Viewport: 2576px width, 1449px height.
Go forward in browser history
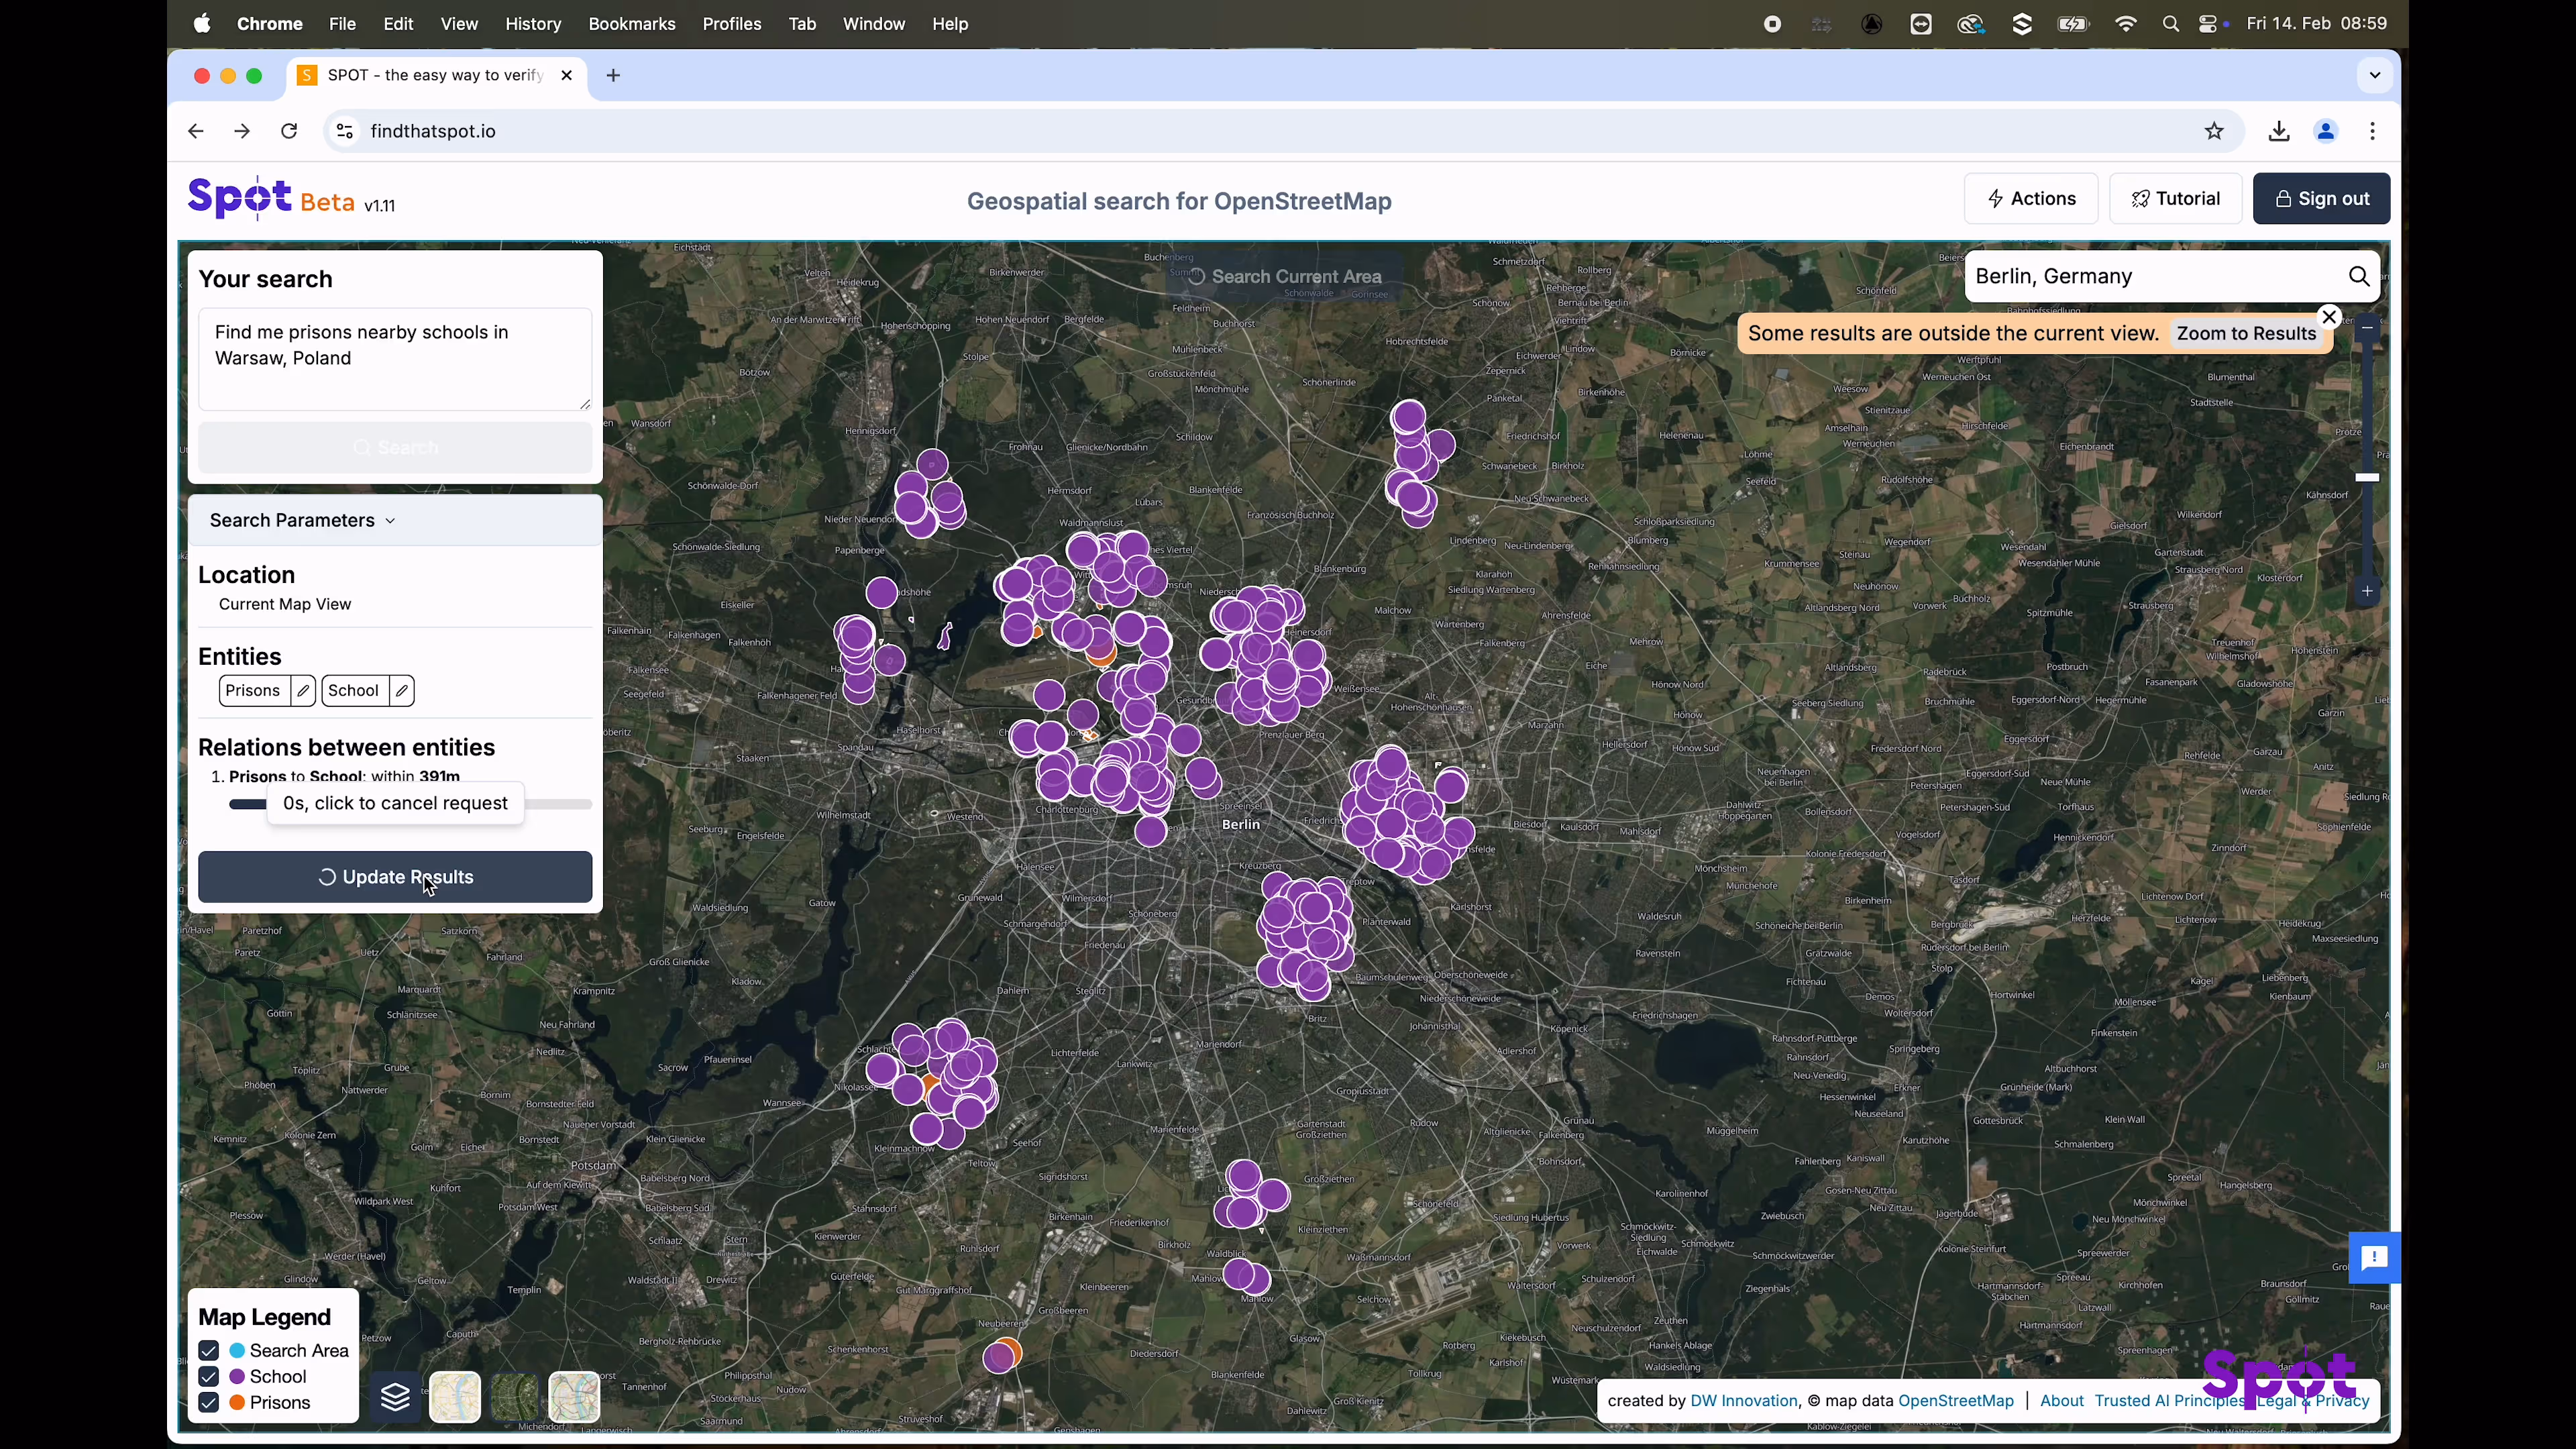[x=242, y=131]
